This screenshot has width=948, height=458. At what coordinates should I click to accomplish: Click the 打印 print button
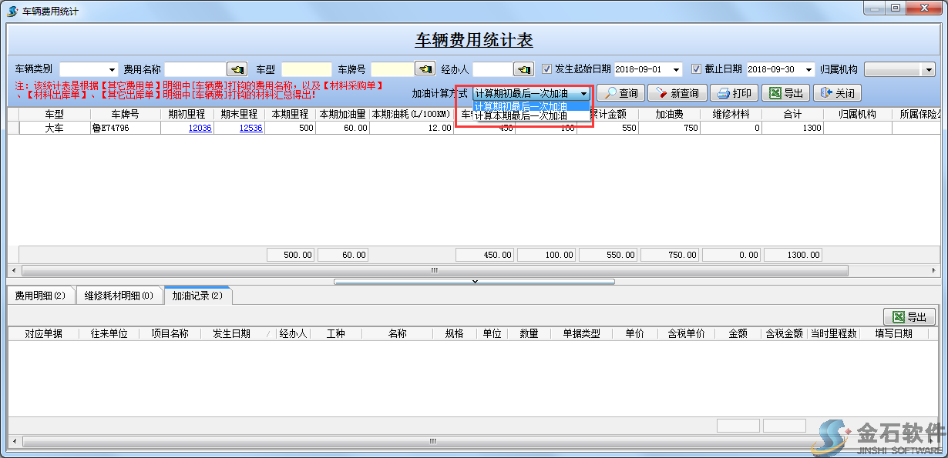point(734,93)
